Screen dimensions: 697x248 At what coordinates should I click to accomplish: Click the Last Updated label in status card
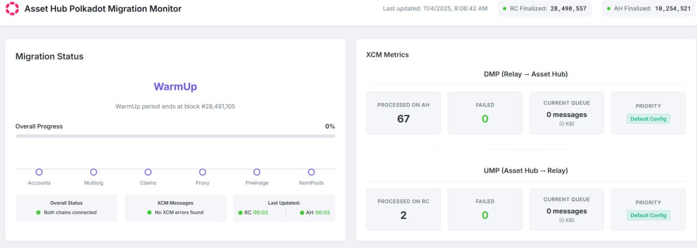click(284, 203)
